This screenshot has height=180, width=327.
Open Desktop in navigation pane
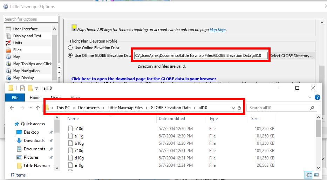tap(31, 132)
